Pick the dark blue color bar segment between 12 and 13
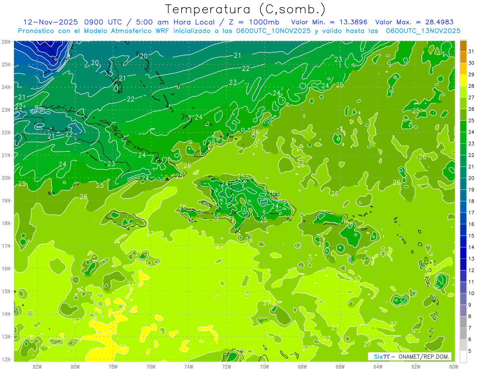This screenshot has width=482, height=372. tap(463, 264)
